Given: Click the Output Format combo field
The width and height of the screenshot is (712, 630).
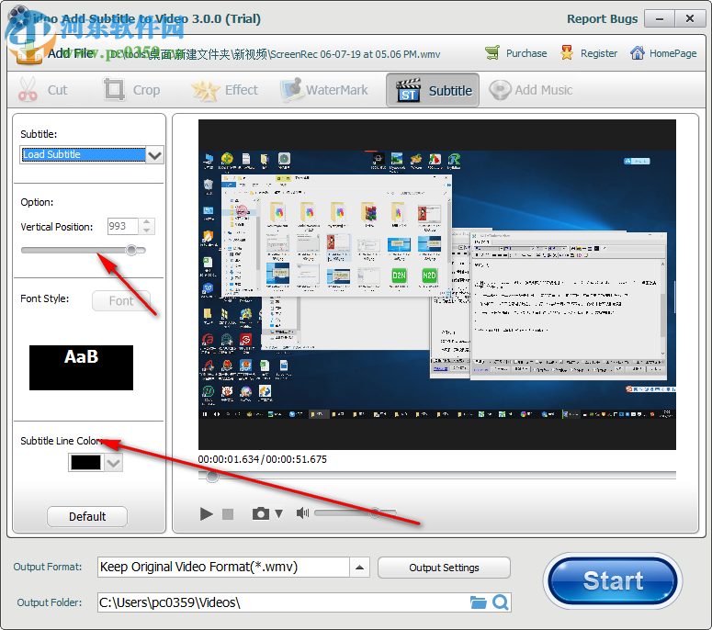Looking at the screenshot, I should point(223,567).
